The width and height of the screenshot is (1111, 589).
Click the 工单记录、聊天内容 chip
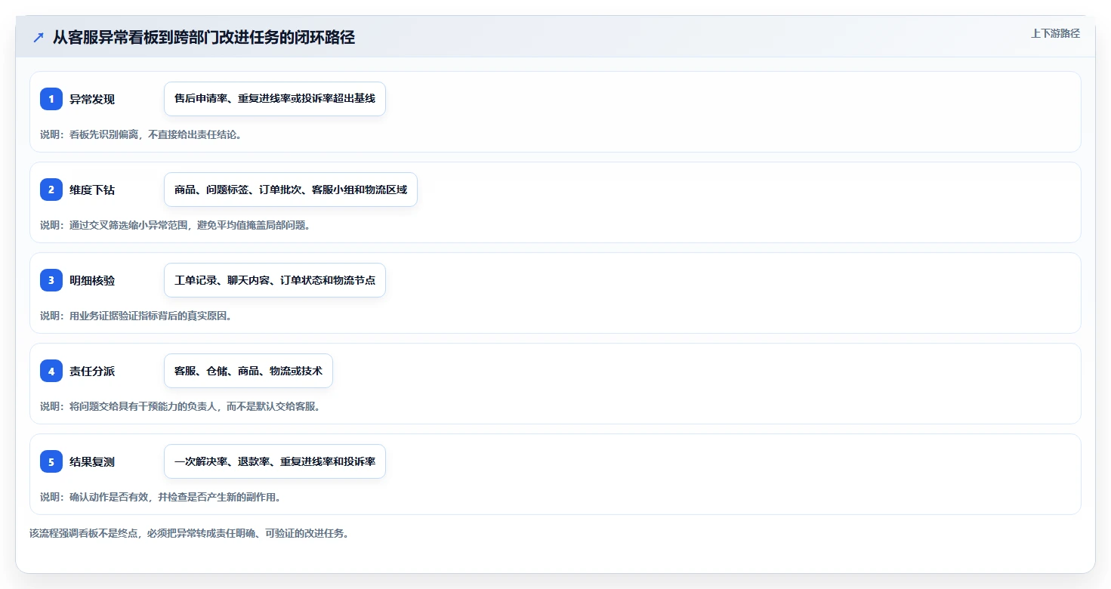[x=275, y=280]
